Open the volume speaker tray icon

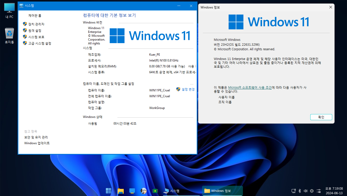[306, 191]
